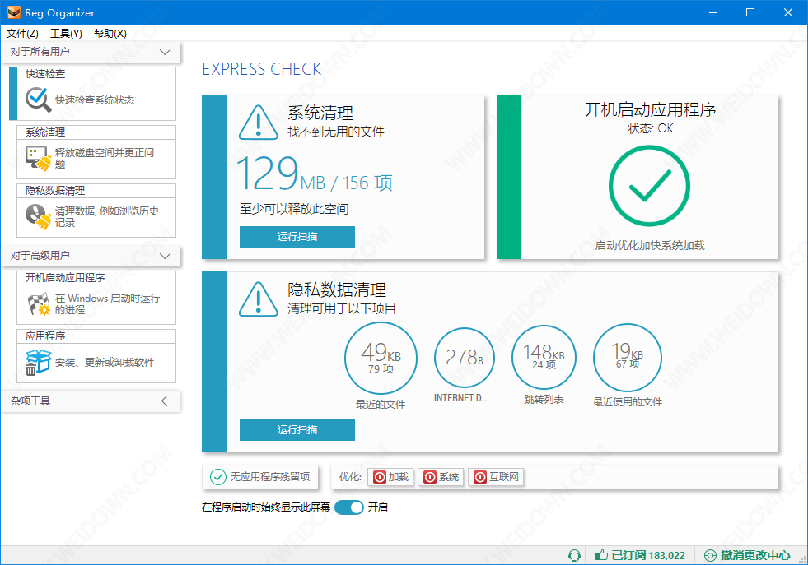Click the 撤消更改中心 status bar link
The height and width of the screenshot is (565, 808).
pyautogui.click(x=748, y=555)
